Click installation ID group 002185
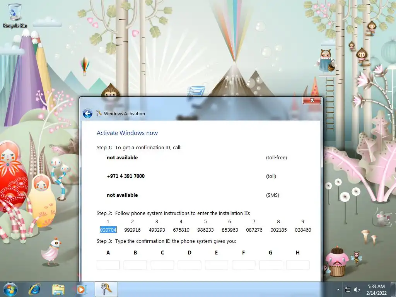Screen dimensions: 396x297 [x=278, y=230]
